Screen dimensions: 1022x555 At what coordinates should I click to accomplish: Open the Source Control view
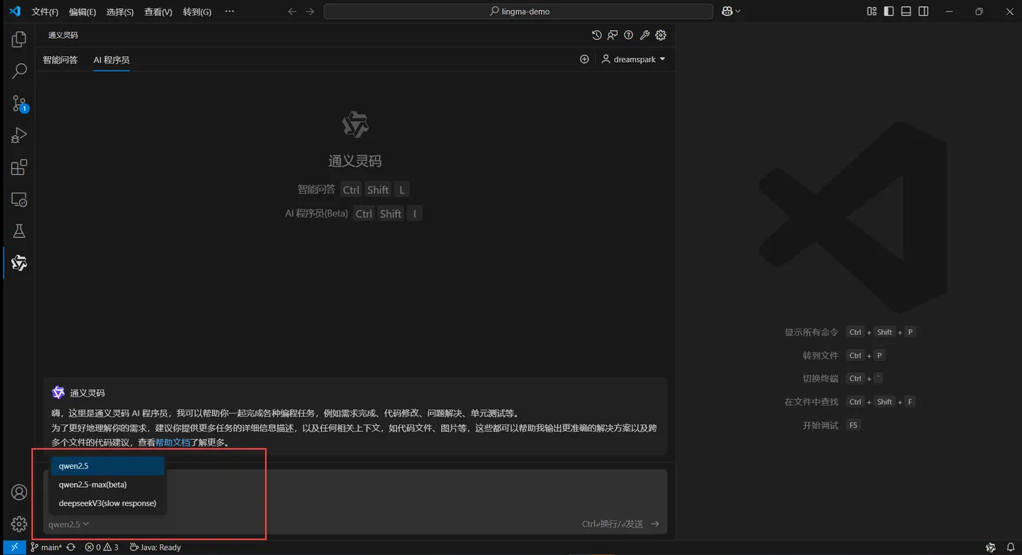click(x=19, y=104)
